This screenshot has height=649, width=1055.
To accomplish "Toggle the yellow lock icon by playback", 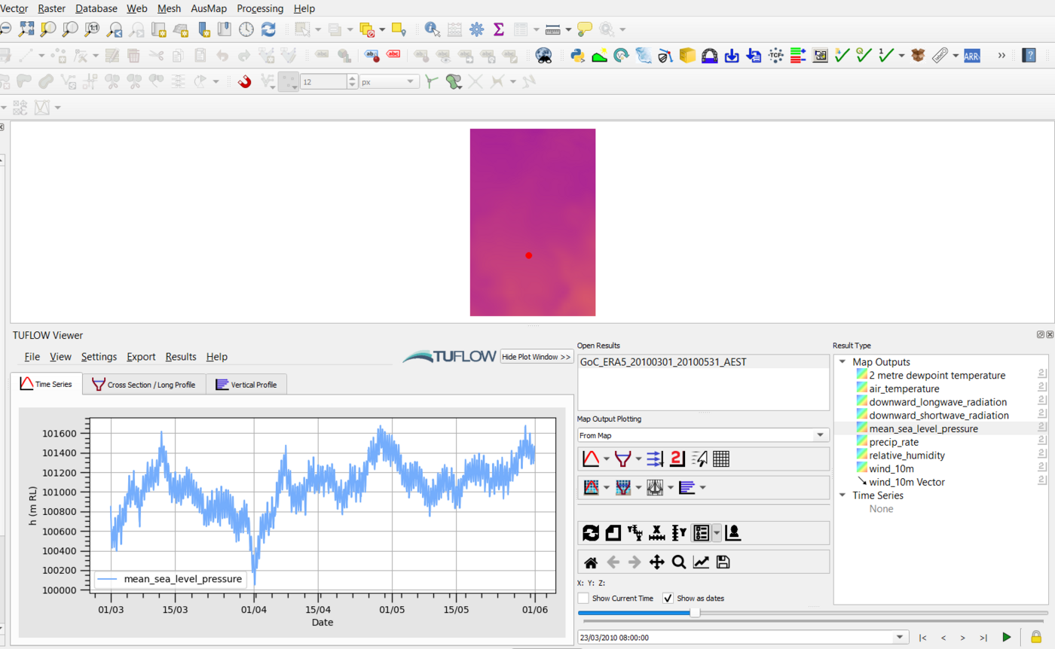I will click(1035, 637).
